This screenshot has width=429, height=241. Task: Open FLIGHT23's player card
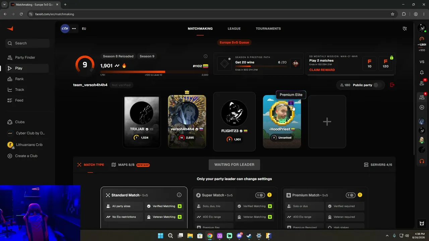click(234, 122)
